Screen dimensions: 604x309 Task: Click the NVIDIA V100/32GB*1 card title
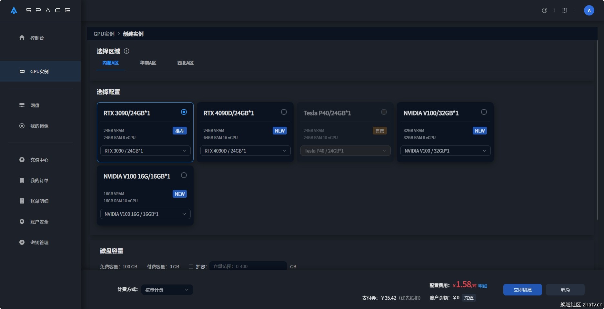pos(431,113)
